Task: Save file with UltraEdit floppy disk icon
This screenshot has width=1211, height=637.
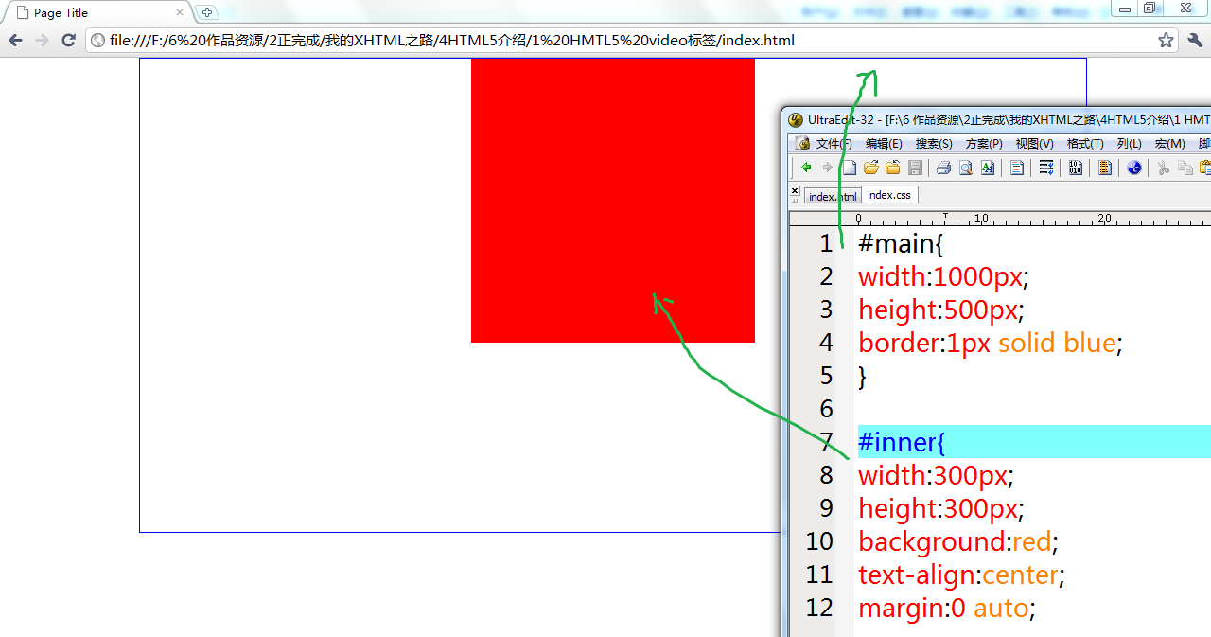Action: [x=915, y=168]
